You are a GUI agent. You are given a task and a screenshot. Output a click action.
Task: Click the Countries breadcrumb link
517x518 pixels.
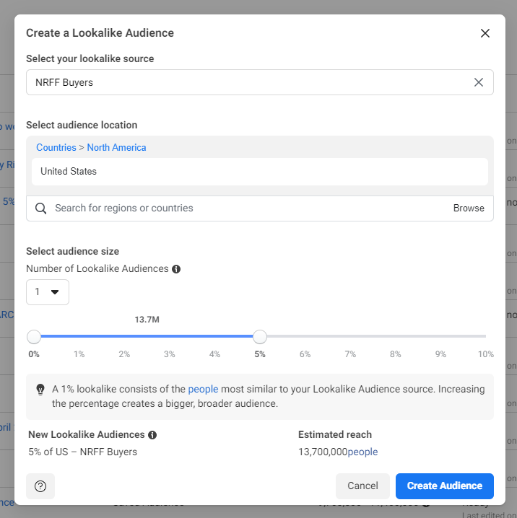pyautogui.click(x=56, y=147)
